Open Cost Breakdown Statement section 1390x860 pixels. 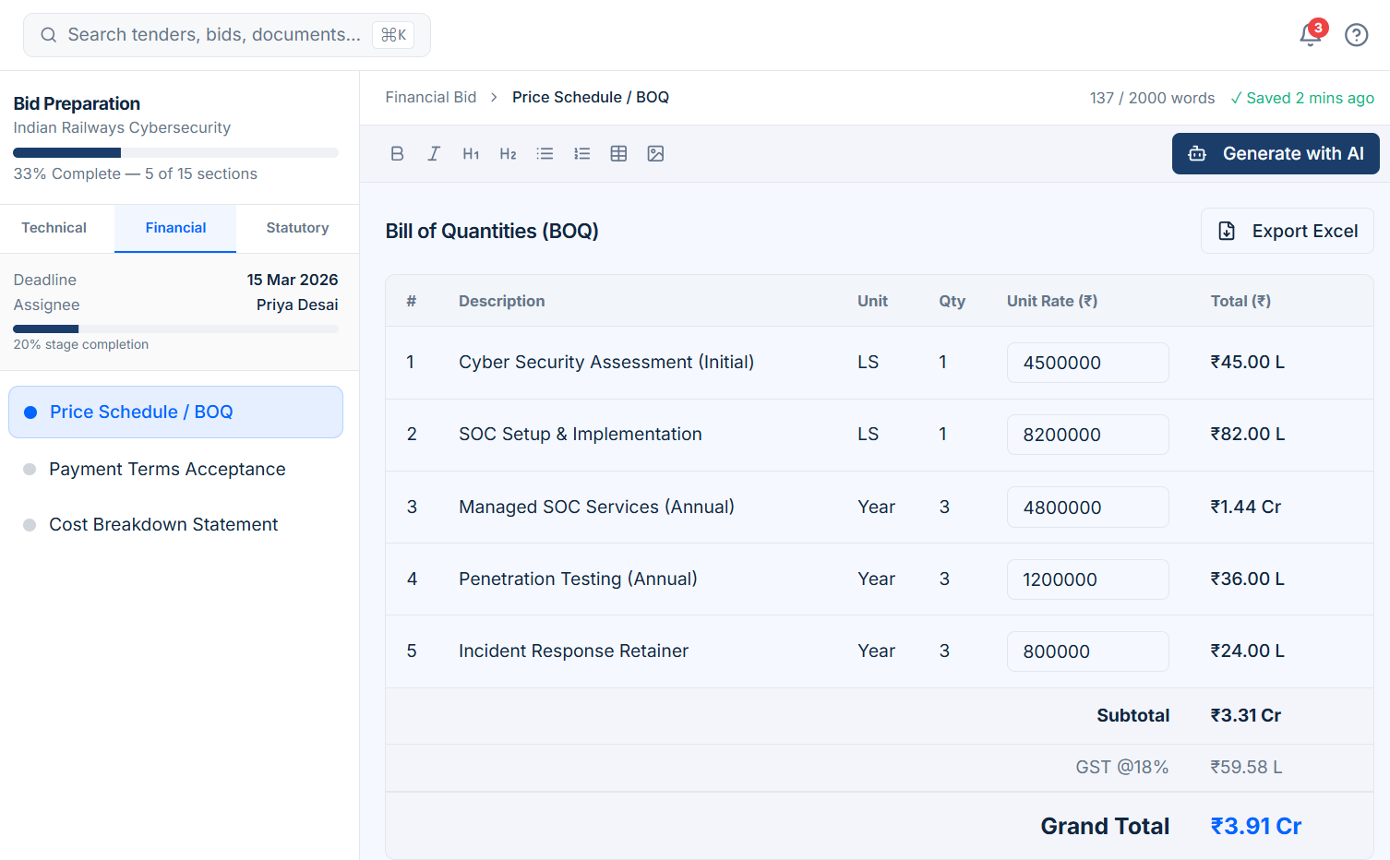(175, 524)
